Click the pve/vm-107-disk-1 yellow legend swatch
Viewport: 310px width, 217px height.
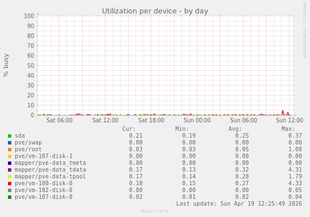(10, 156)
